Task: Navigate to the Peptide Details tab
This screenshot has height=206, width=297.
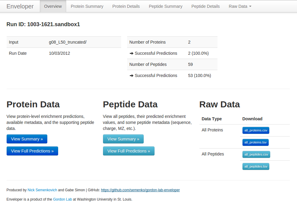Action: (205, 6)
